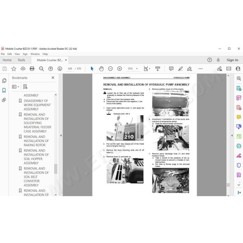Toggle the Bookmarks panel icon
Screen dimensions: 243x243
point(4,90)
